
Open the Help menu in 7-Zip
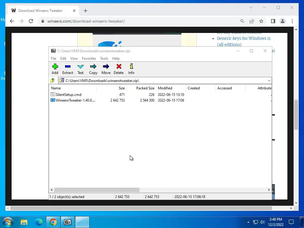point(116,58)
